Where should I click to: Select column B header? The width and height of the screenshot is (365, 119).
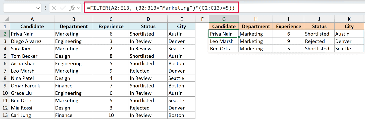coord(73,19)
